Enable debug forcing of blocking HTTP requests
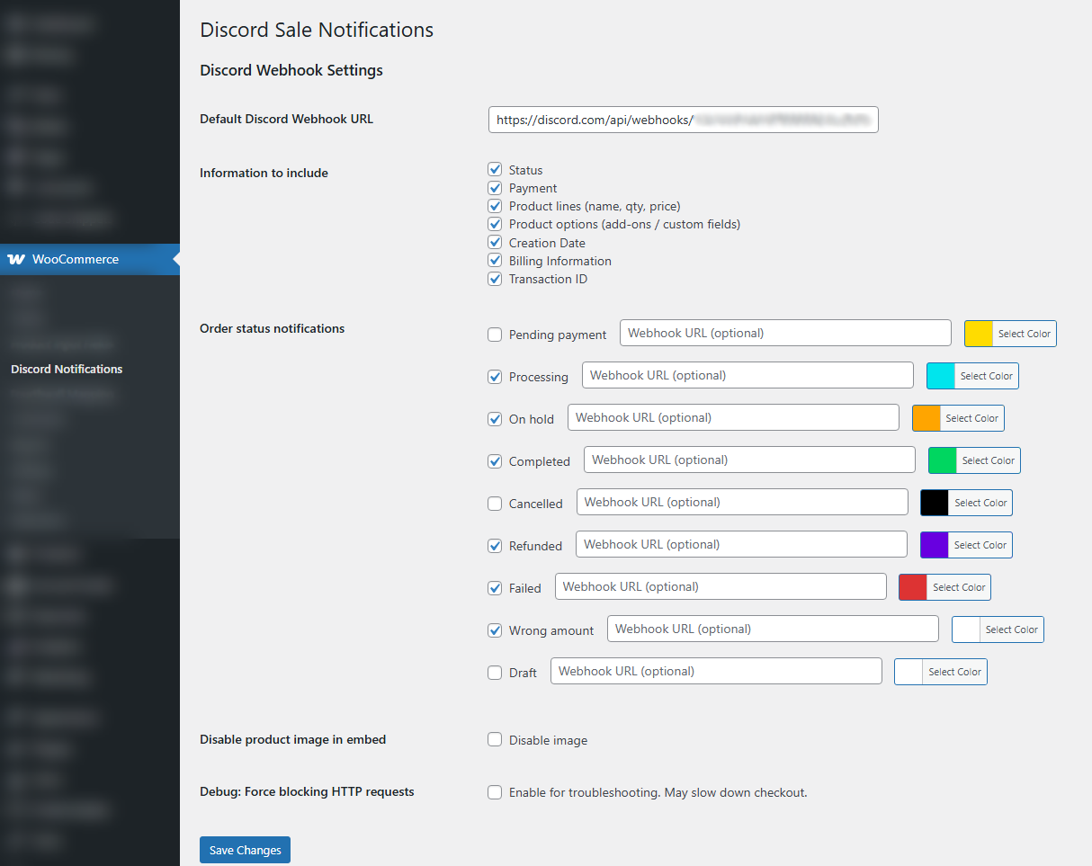The width and height of the screenshot is (1092, 866). (495, 791)
